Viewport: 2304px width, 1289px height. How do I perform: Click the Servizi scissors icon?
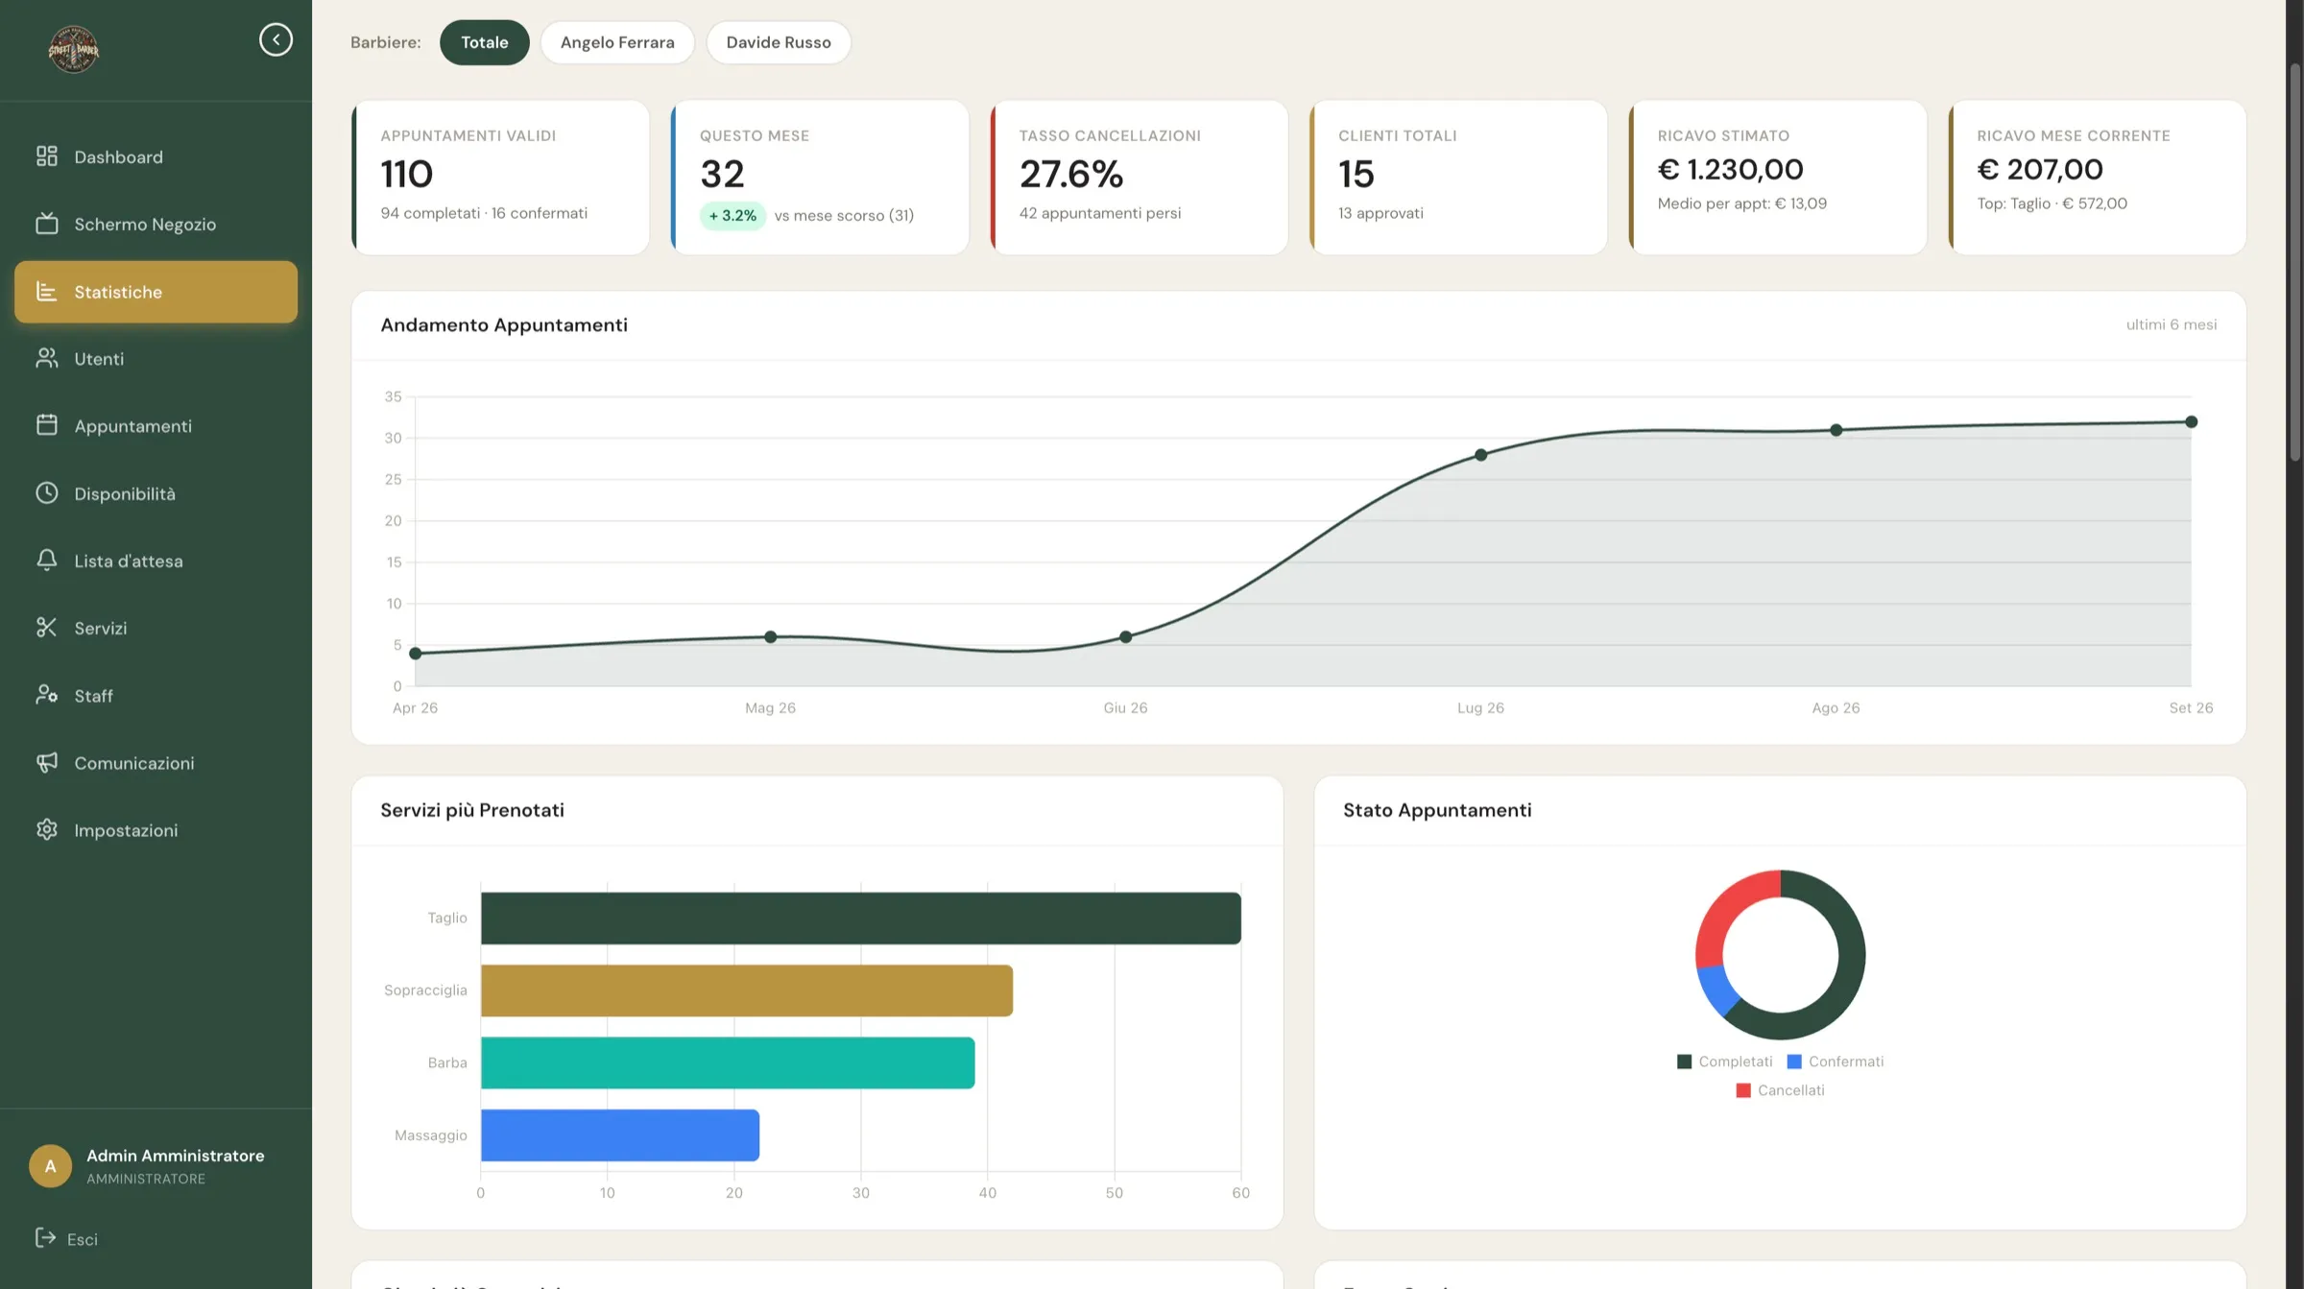[x=47, y=628]
